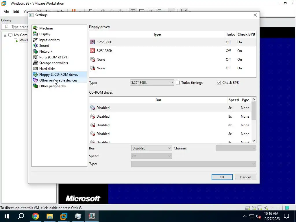Click the muted volume tray icon
The image size is (296, 222).
point(258,216)
